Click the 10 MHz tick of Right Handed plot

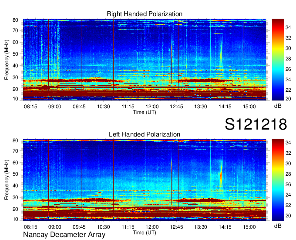tap(15, 99)
